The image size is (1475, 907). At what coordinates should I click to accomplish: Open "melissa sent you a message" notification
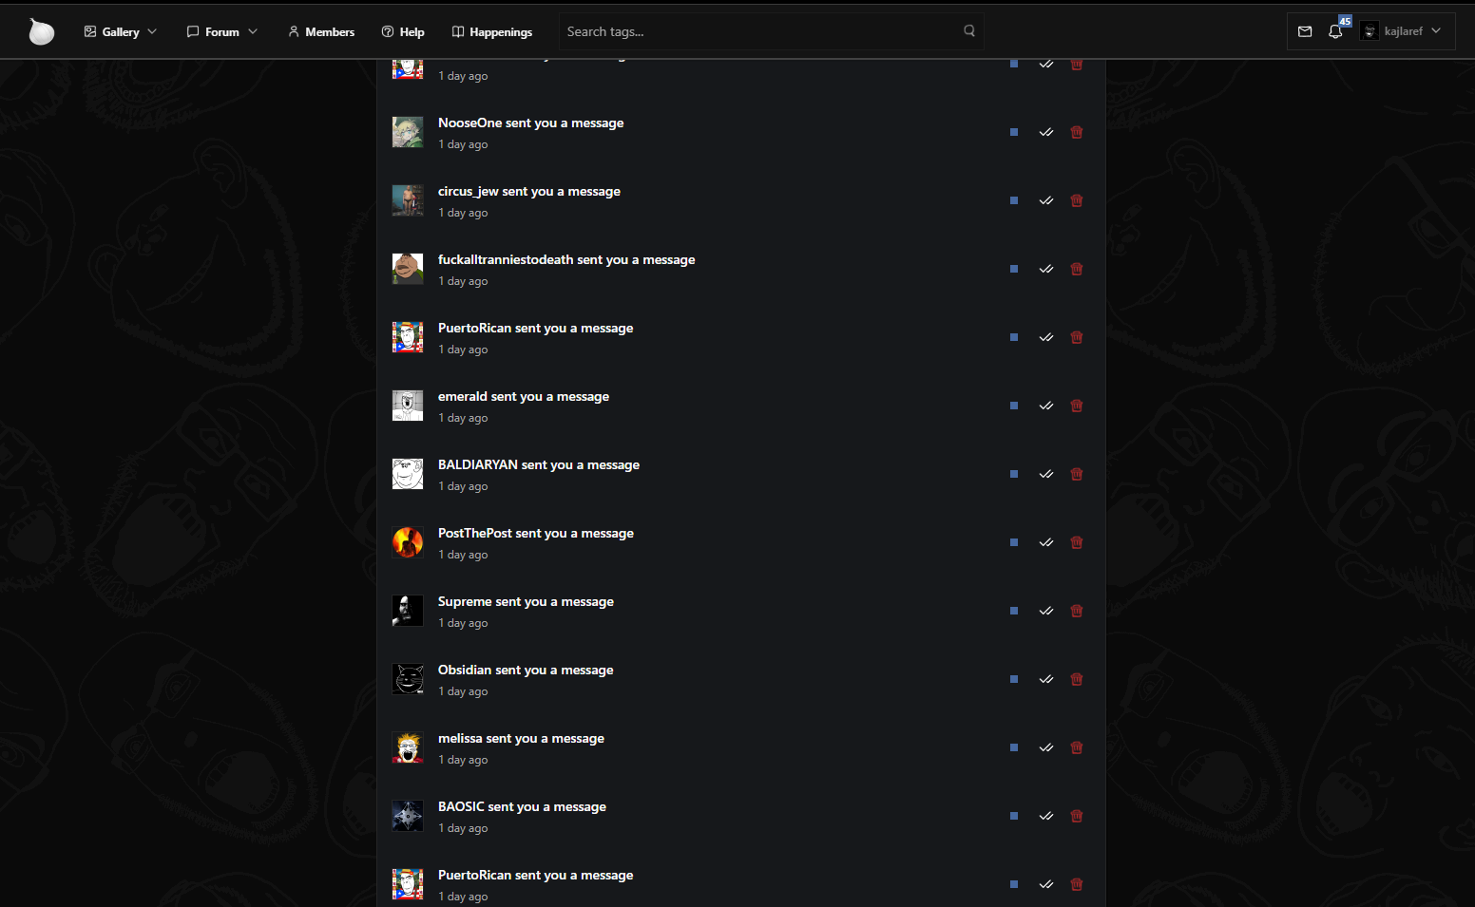coord(521,738)
